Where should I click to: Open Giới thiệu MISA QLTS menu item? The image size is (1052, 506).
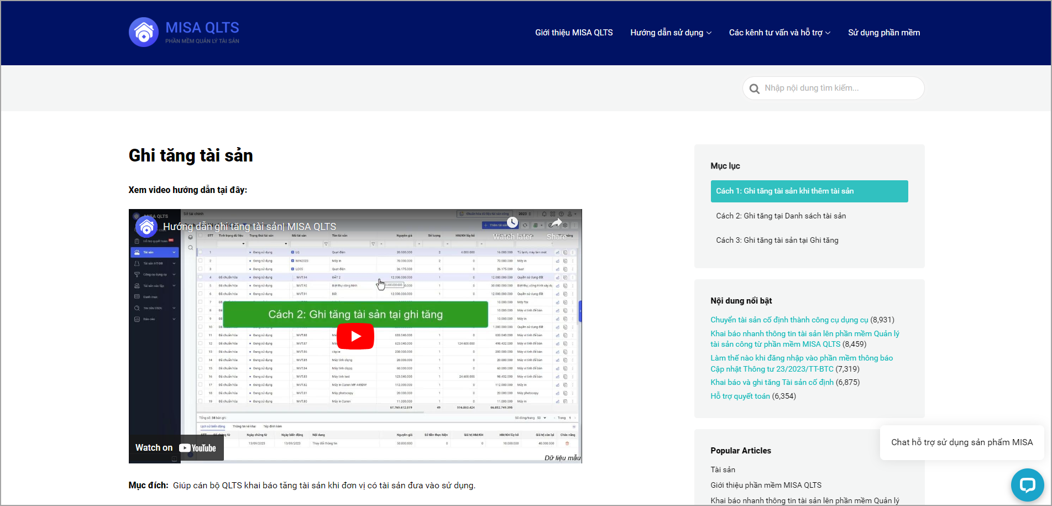click(574, 33)
